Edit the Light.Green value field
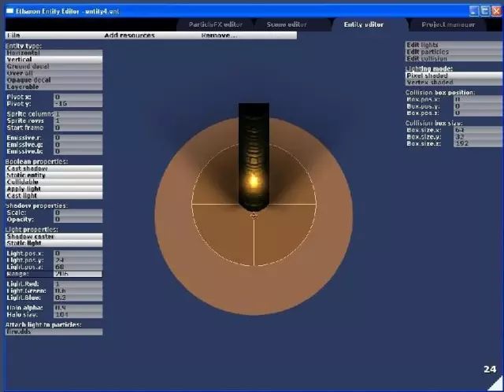Screen dimensions: 504x392 pyautogui.click(x=78, y=290)
